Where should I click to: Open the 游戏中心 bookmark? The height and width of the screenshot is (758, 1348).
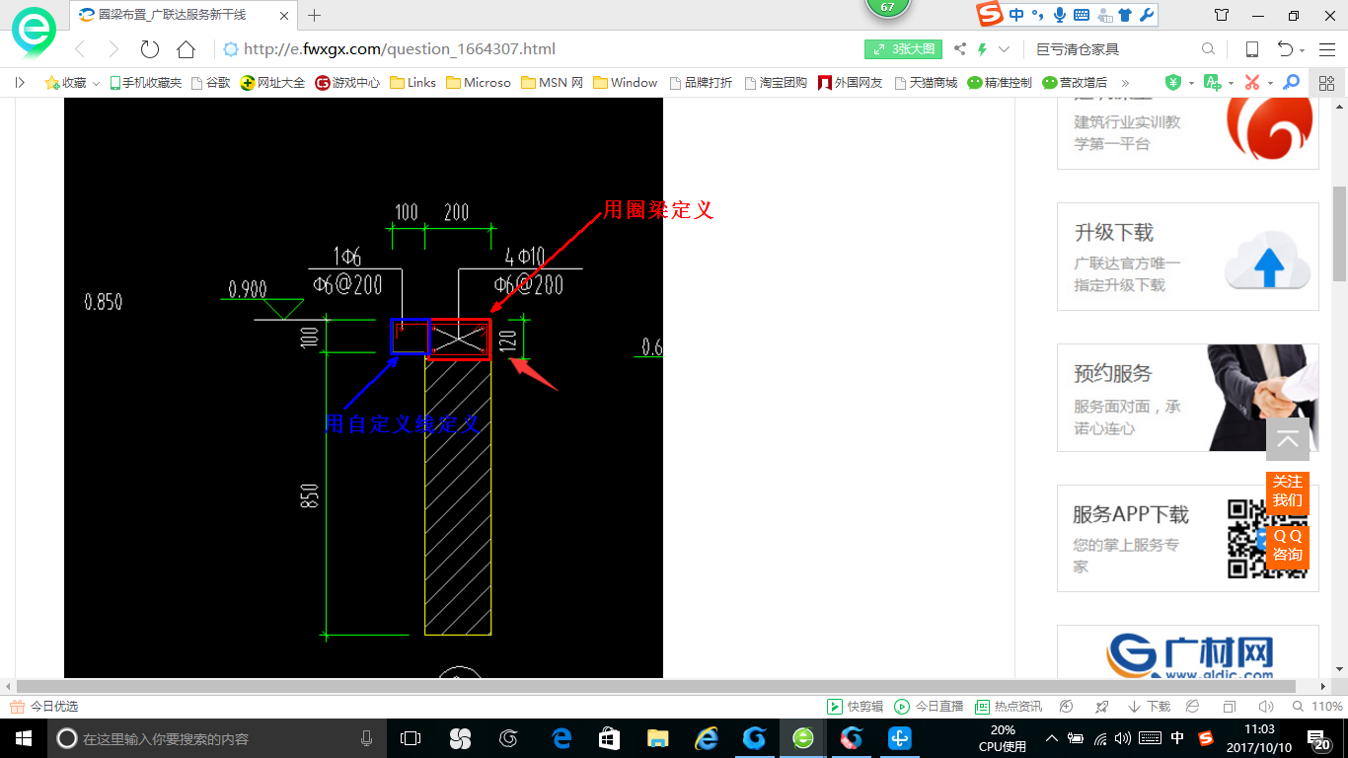click(347, 83)
